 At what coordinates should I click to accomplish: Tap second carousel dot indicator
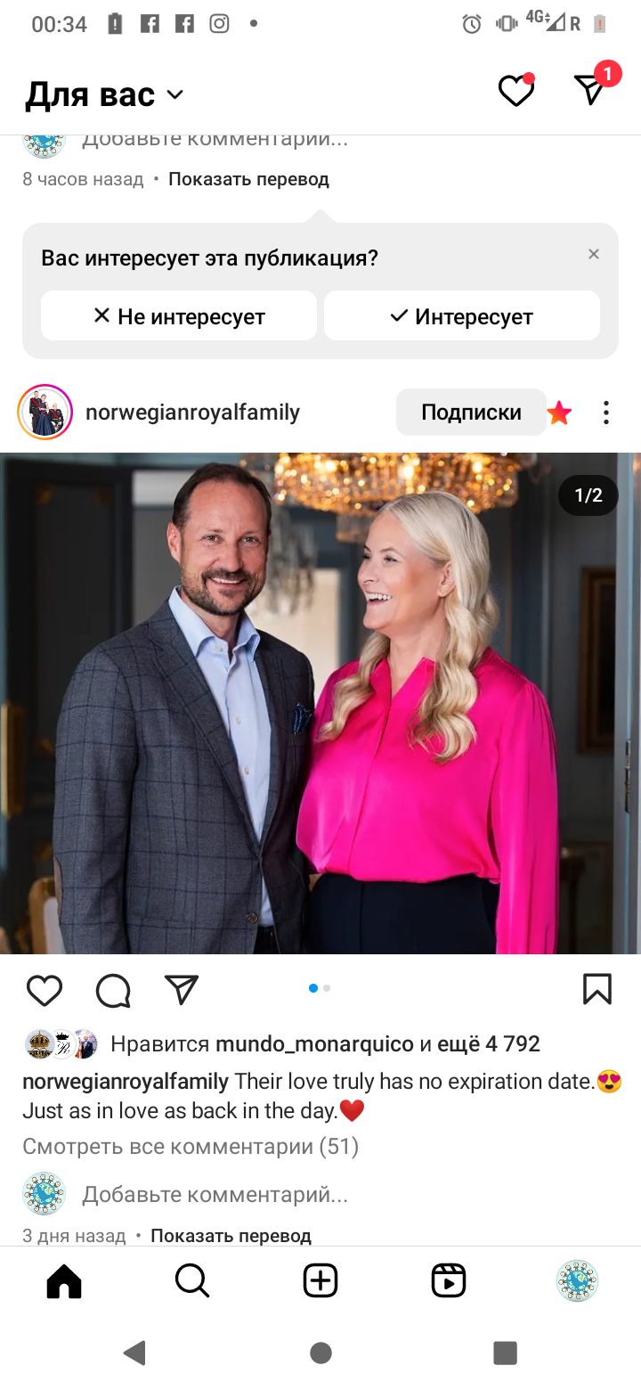coord(327,988)
